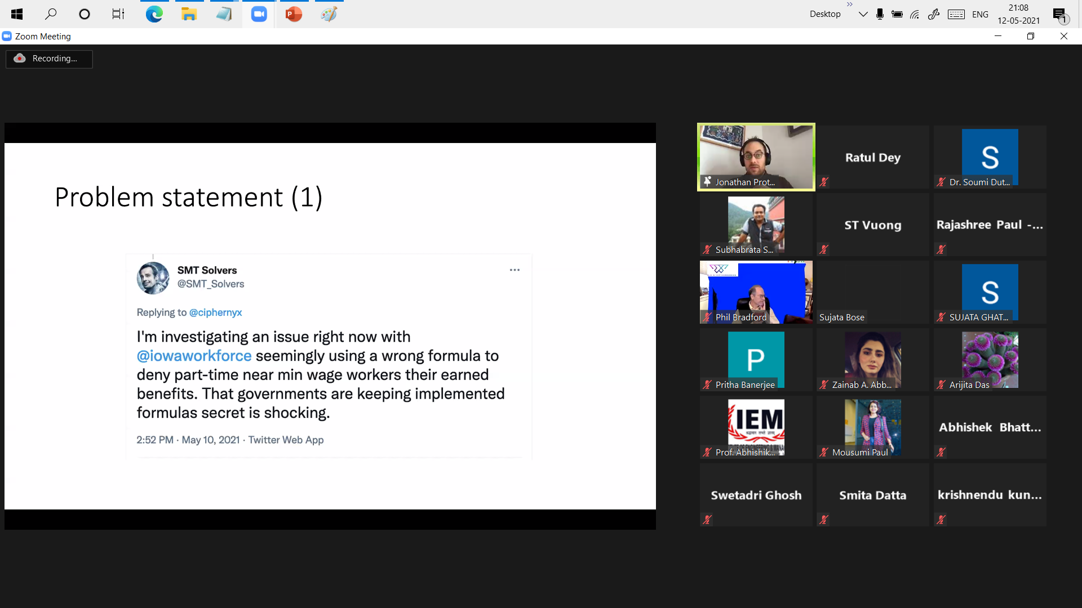The image size is (1082, 608).
Task: Click the Recording... status button
Action: [x=49, y=59]
